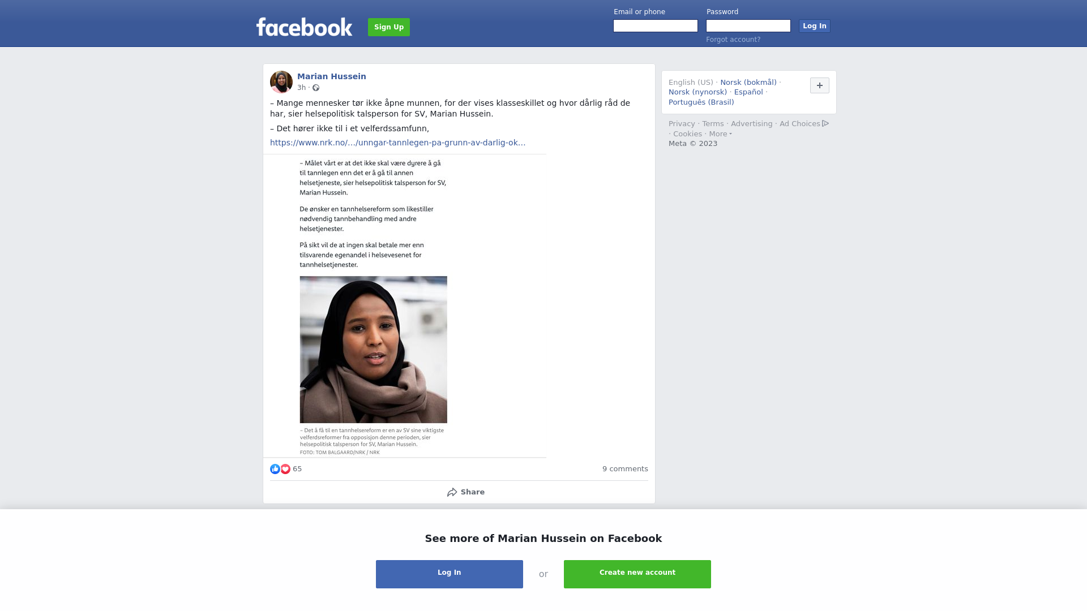Image resolution: width=1087 pixels, height=611 pixels.
Task: Click the Share arrow icon
Action: click(x=452, y=492)
